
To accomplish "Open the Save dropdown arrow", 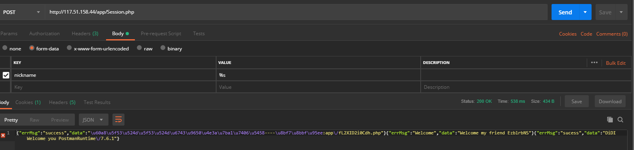I will [621, 12].
